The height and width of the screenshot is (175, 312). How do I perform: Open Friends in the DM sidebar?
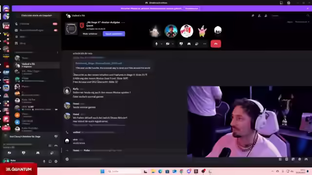click(x=37, y=24)
